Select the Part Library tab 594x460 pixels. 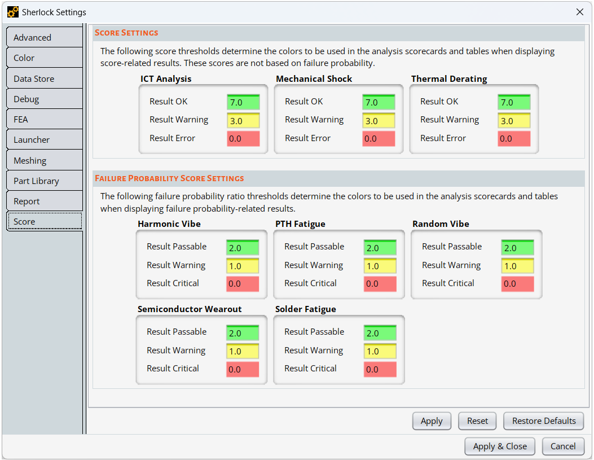(x=44, y=181)
